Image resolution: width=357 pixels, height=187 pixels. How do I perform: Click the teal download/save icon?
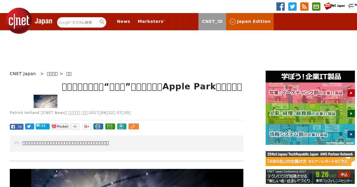(122, 126)
